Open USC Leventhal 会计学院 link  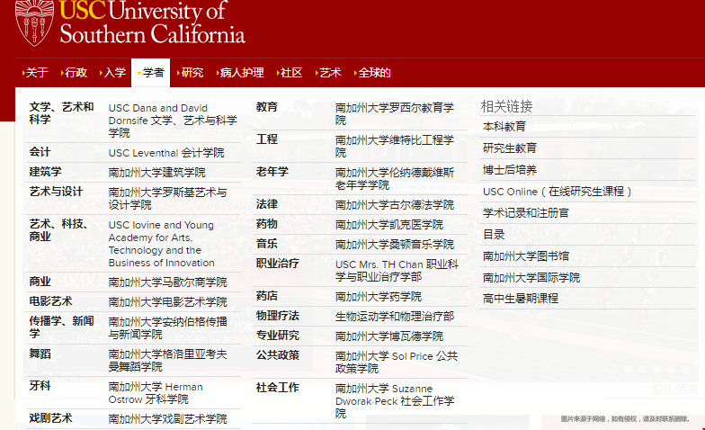click(166, 153)
